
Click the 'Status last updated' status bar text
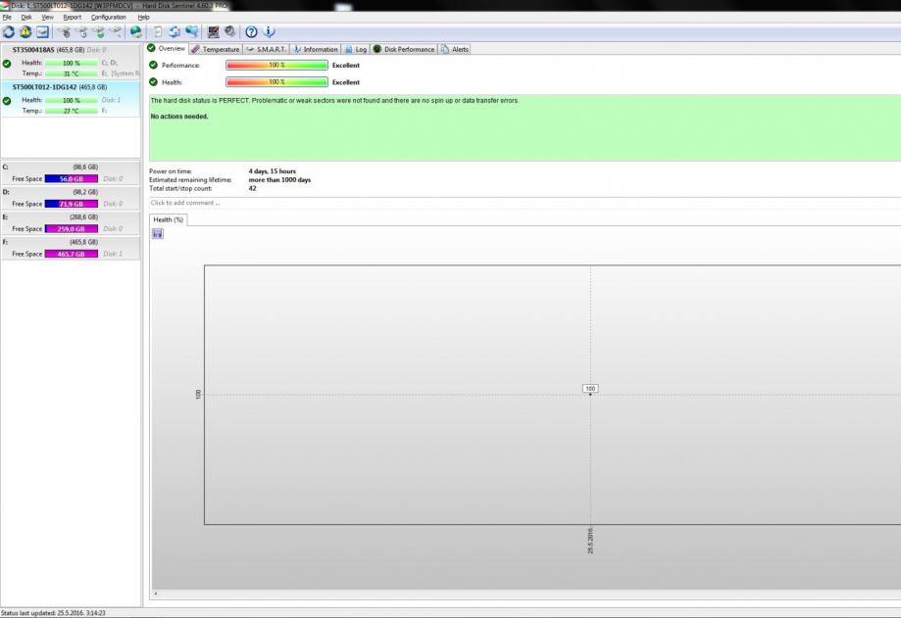tap(53, 613)
